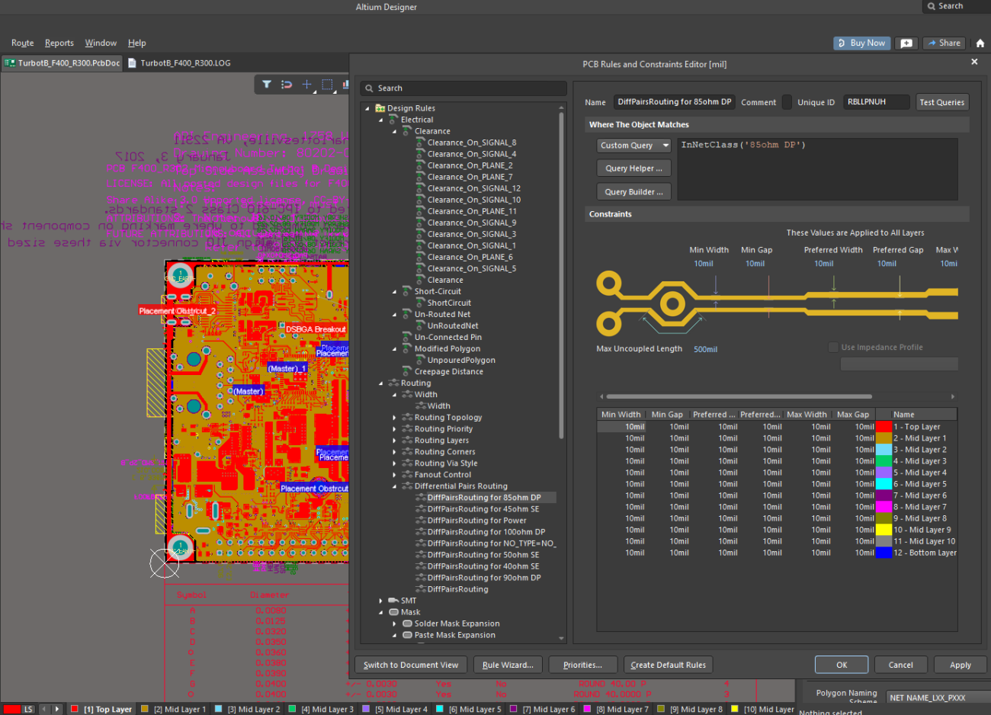
Task: Select DiffPairsRouting for 100ohm DP rule
Action: (486, 532)
